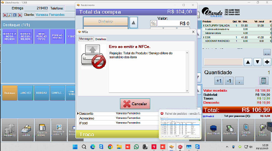Select Destaque category button
The height and width of the screenshot is (151, 272).
(x=10, y=93)
